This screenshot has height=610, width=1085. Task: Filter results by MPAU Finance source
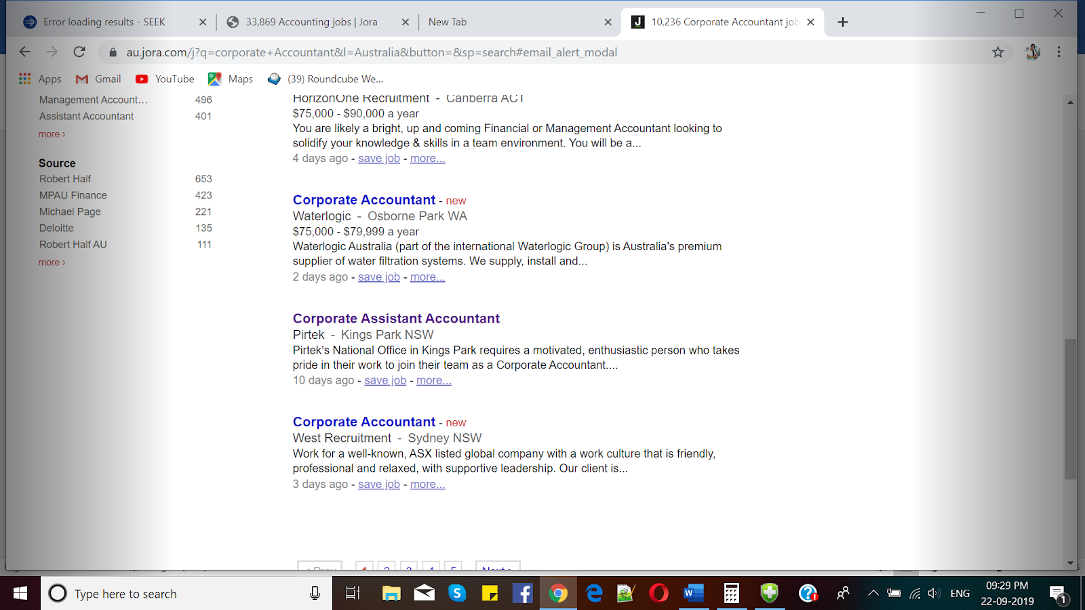(73, 195)
